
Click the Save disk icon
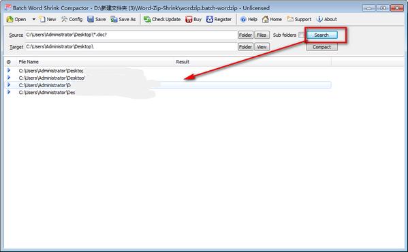click(x=91, y=19)
